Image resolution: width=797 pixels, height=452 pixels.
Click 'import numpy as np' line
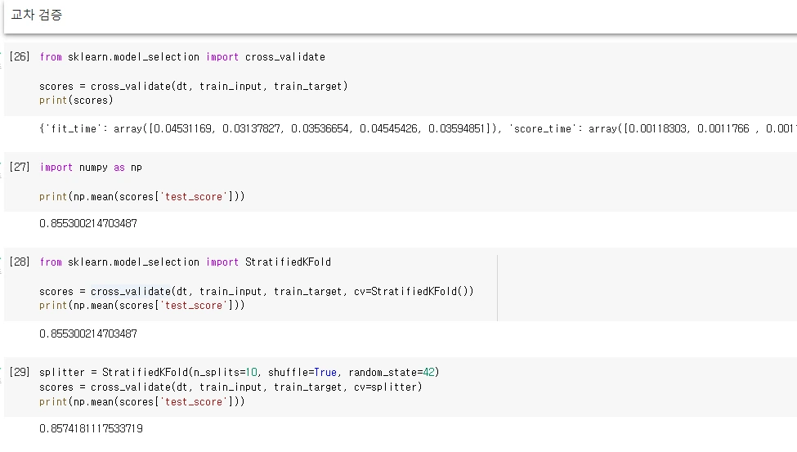click(x=91, y=168)
